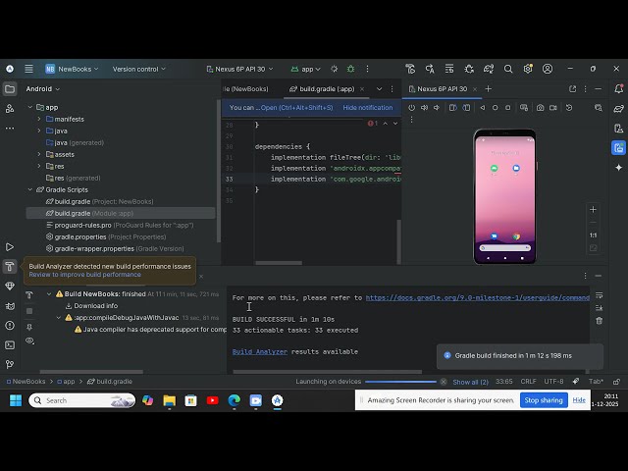Start emulator screen recording

(553, 108)
